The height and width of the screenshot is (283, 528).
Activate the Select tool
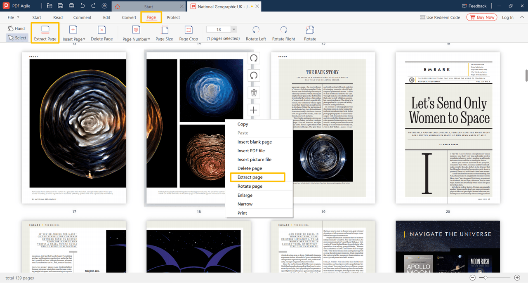point(17,38)
